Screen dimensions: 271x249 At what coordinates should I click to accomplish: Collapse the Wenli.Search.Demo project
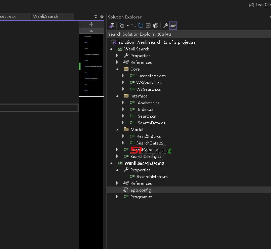[112, 163]
